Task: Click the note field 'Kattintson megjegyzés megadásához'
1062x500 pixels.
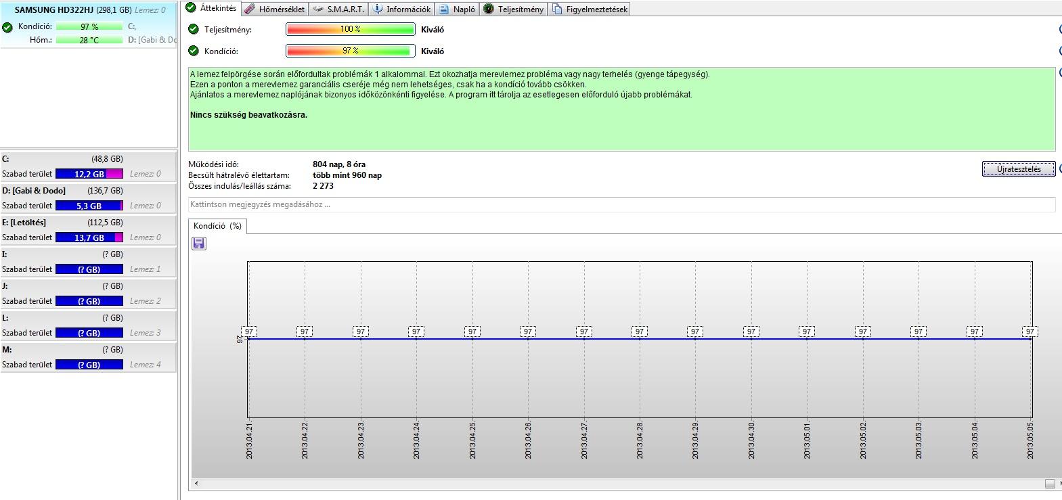Action: tap(621, 204)
